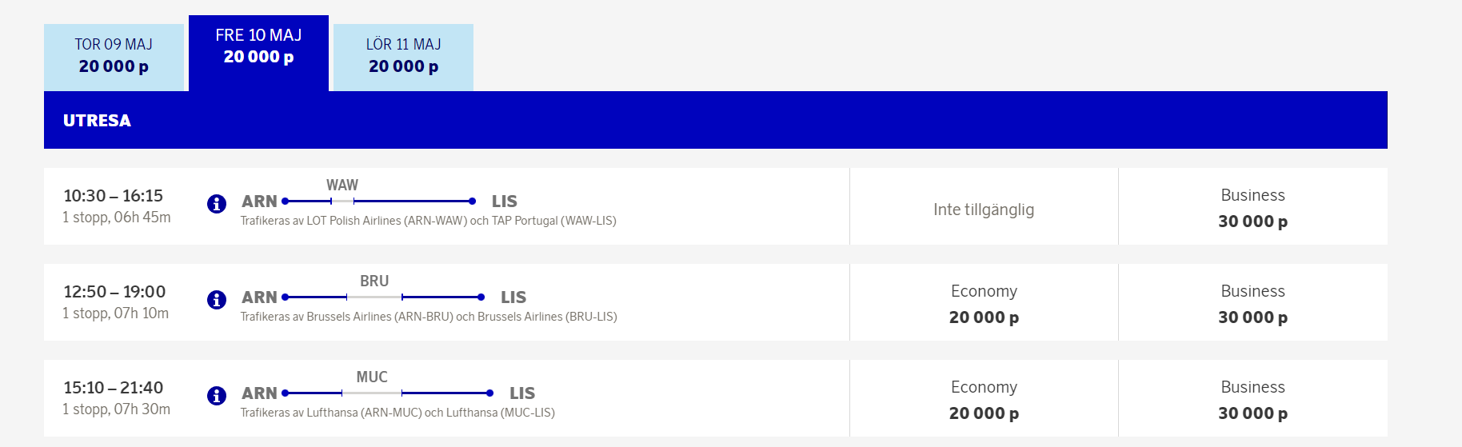The image size is (1462, 447).
Task: Show info icon for 15:10 Munich flight
Action: click(216, 396)
